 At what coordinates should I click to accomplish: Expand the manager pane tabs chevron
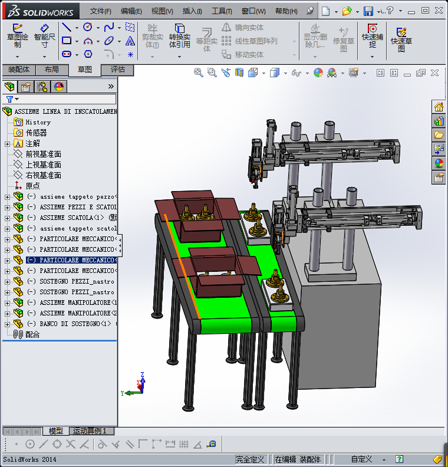[111, 86]
